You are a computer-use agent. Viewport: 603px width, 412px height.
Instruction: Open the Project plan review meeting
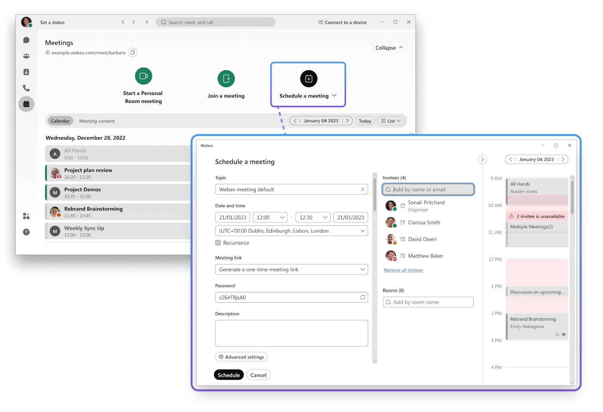pyautogui.click(x=118, y=173)
